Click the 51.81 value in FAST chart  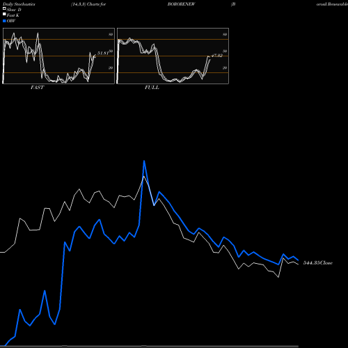coord(103,53)
